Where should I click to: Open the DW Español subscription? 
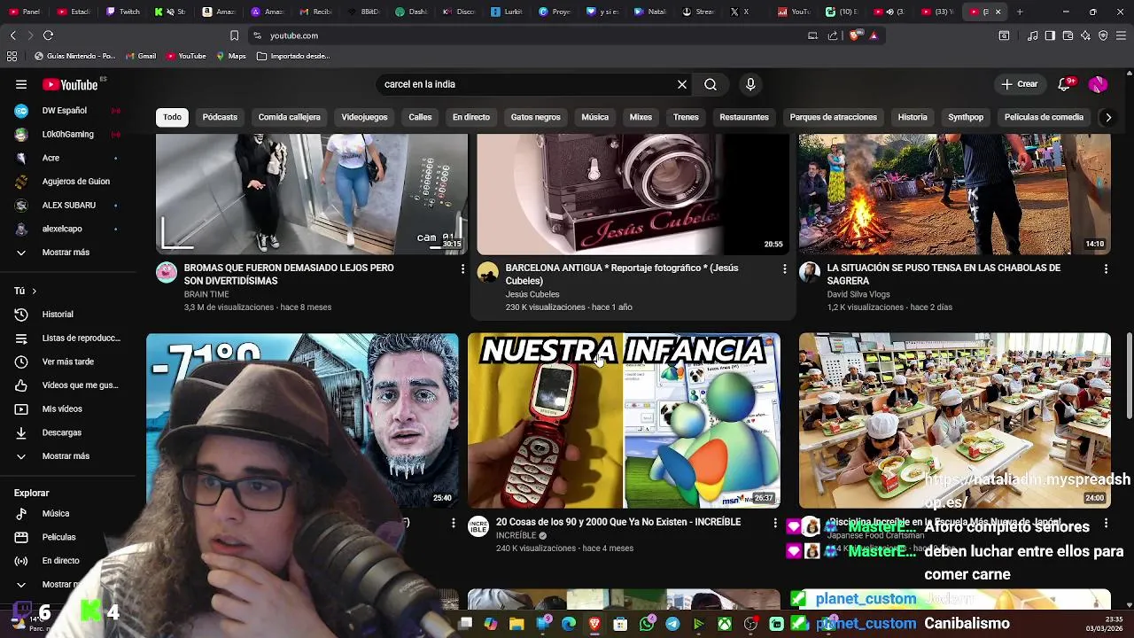point(65,111)
